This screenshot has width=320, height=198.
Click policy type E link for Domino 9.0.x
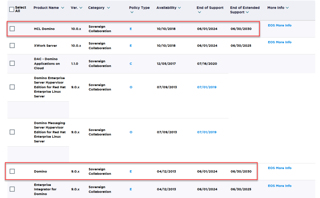click(131, 171)
